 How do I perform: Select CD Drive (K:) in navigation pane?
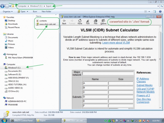(13, 91)
